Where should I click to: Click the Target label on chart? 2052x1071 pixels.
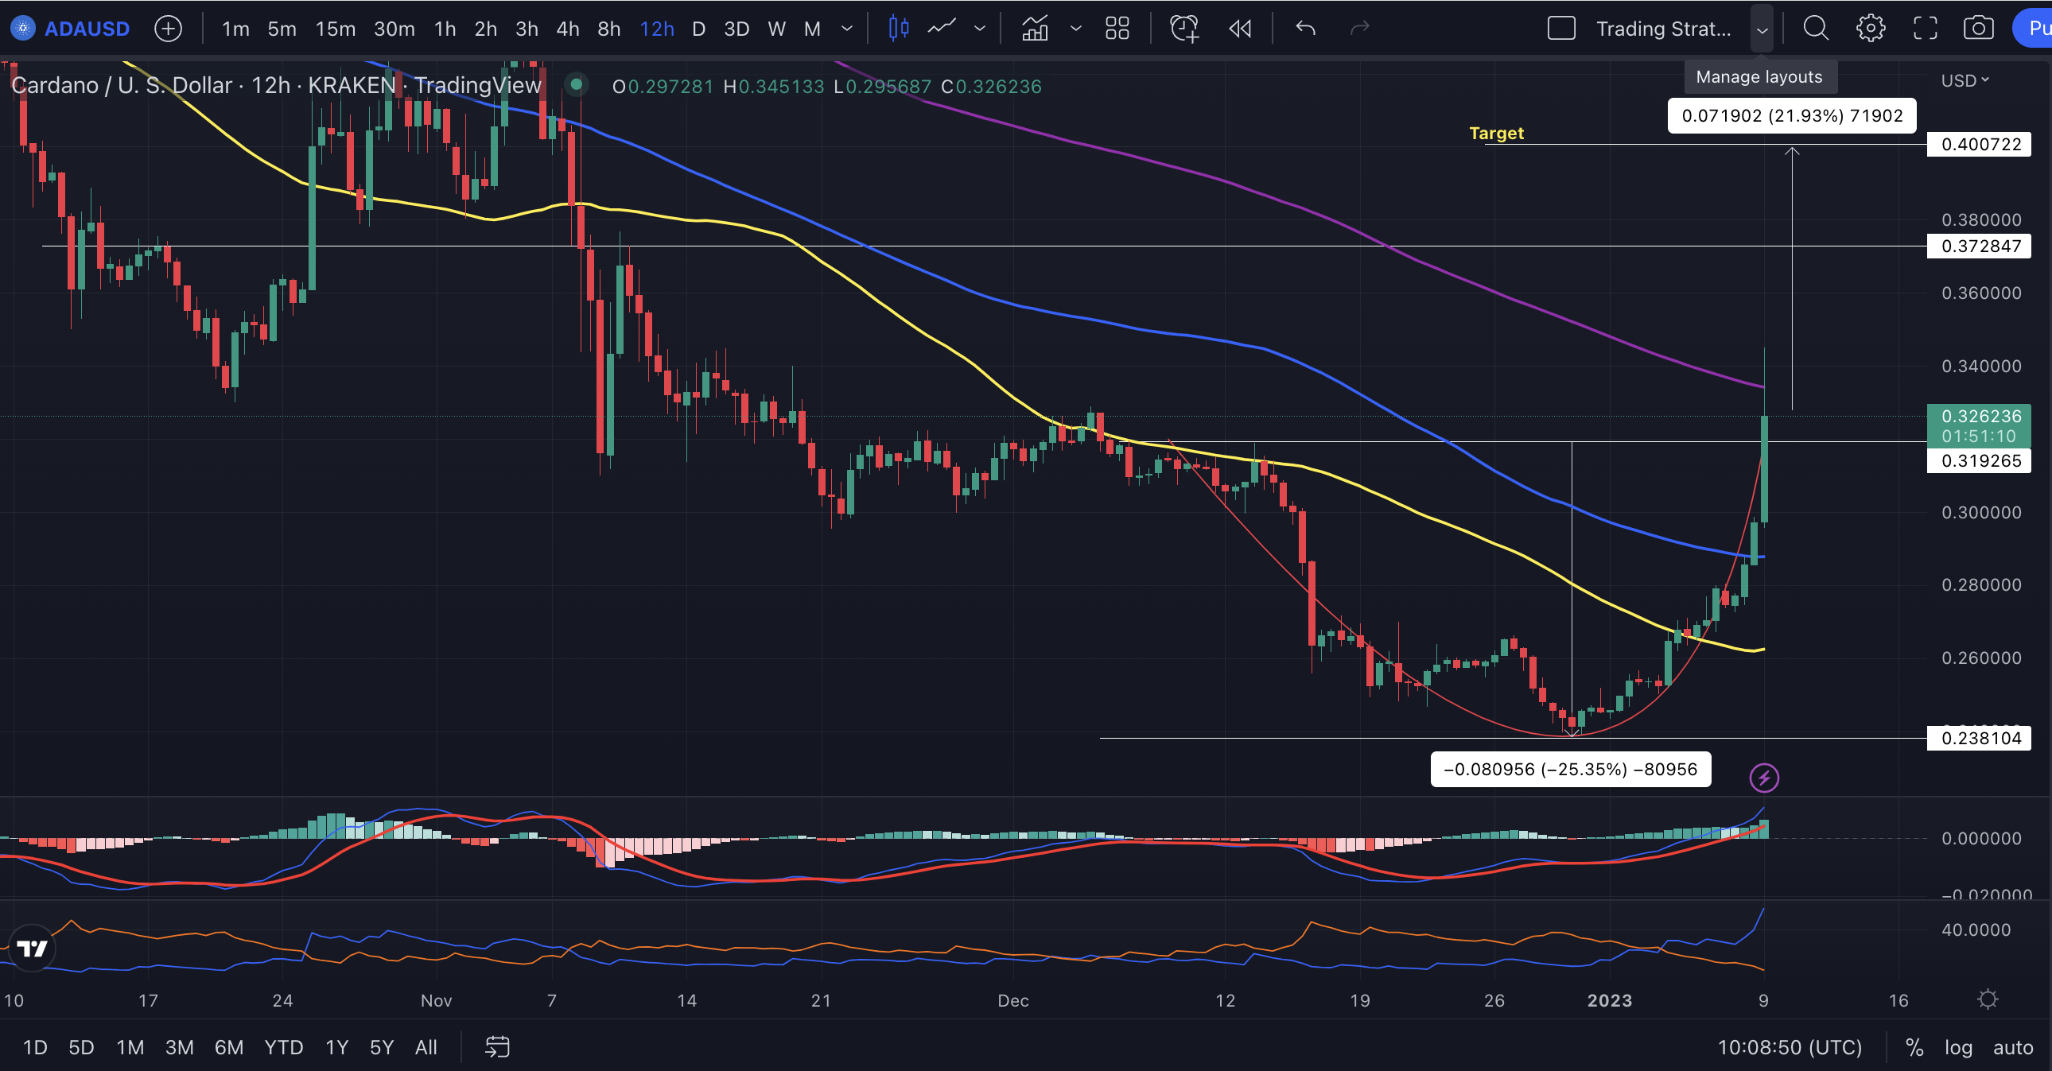point(1496,133)
